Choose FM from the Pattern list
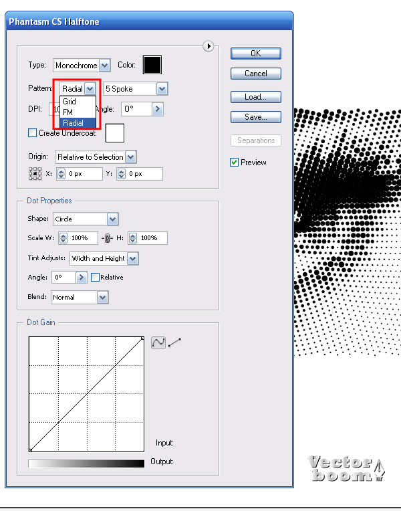 (78, 112)
